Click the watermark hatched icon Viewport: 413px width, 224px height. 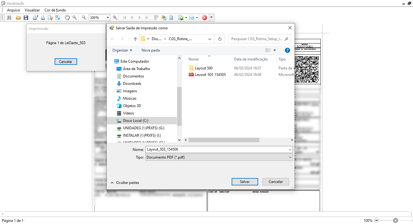click(x=171, y=18)
